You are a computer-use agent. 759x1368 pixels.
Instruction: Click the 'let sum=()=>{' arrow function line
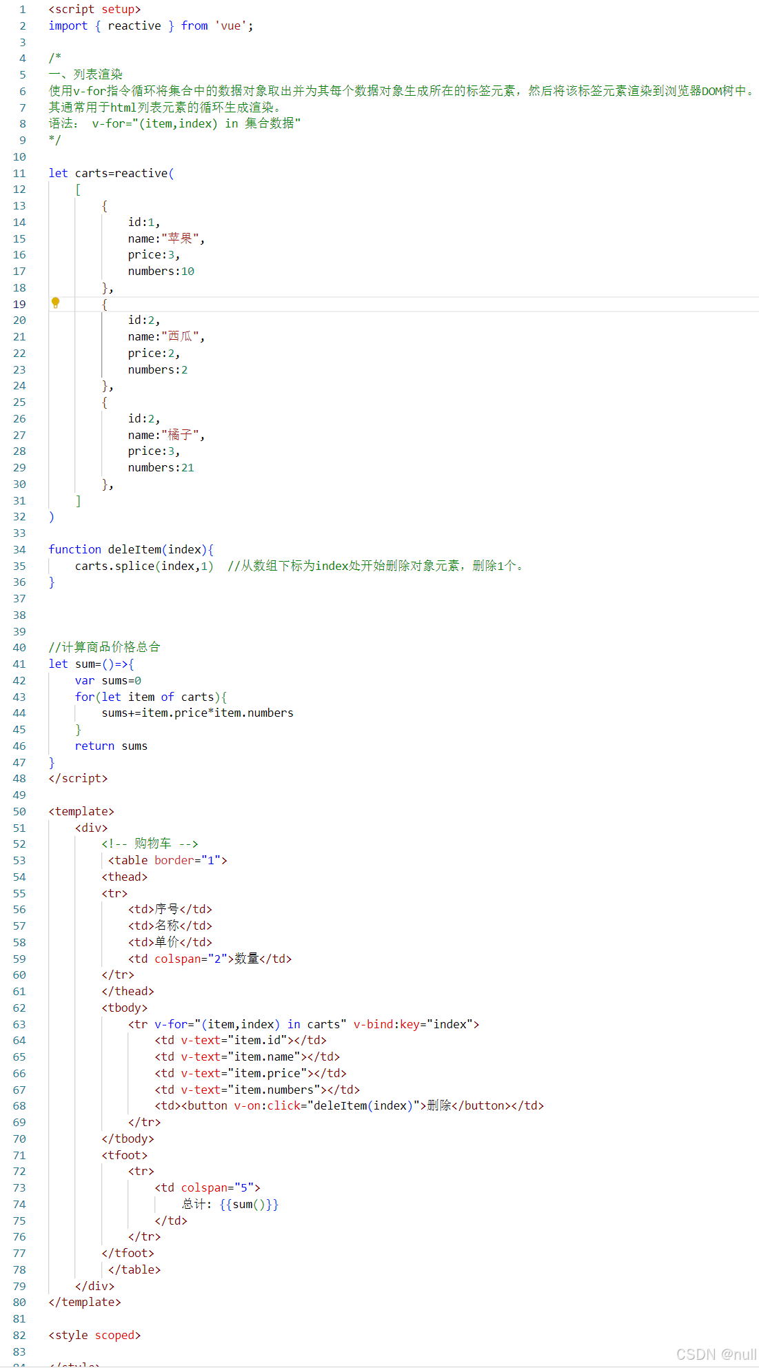coord(91,664)
